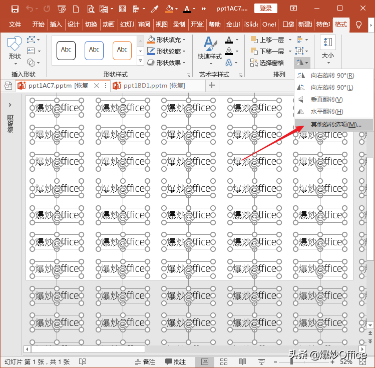Screen dimensions: 375x368
Task: Switch to the 动画 Animations tab
Action: click(x=109, y=25)
